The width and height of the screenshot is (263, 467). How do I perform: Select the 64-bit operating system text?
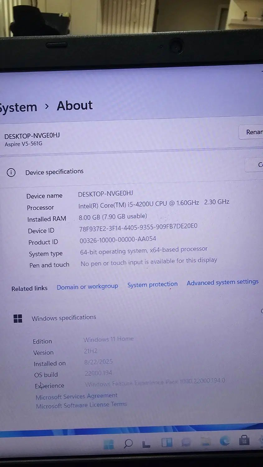143,250
